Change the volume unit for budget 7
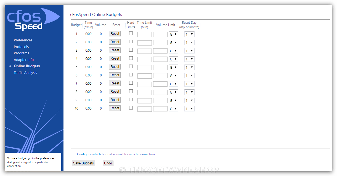337x176 pixels. (173, 84)
